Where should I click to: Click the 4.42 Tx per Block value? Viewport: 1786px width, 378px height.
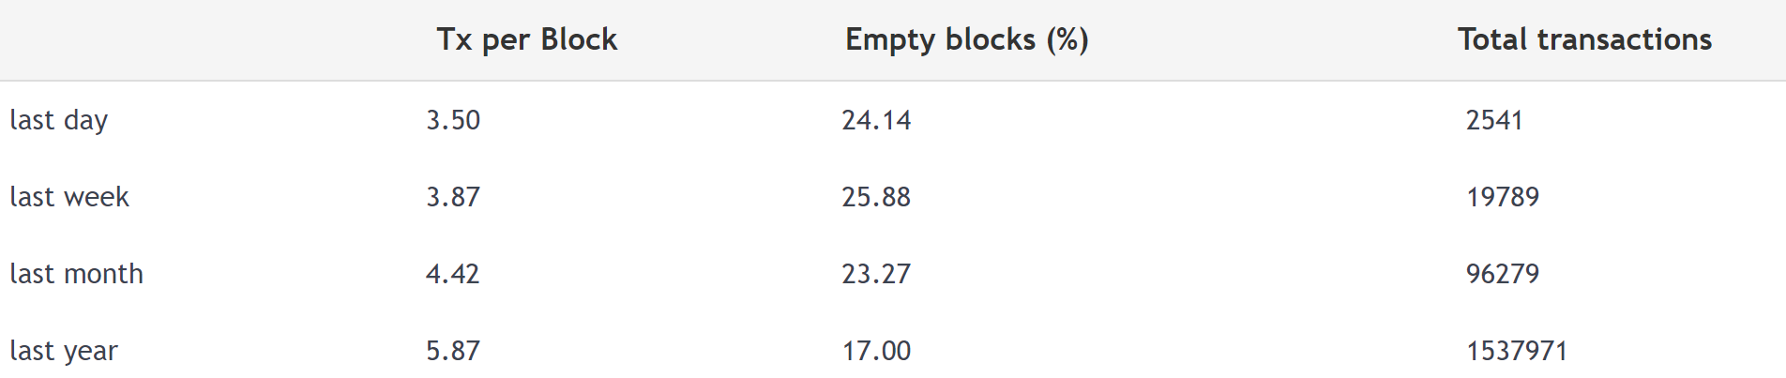(x=453, y=274)
